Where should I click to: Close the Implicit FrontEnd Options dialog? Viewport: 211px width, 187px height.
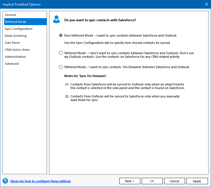pos(207,4)
